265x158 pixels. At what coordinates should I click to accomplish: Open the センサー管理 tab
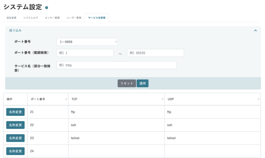pyautogui.click(x=52, y=18)
